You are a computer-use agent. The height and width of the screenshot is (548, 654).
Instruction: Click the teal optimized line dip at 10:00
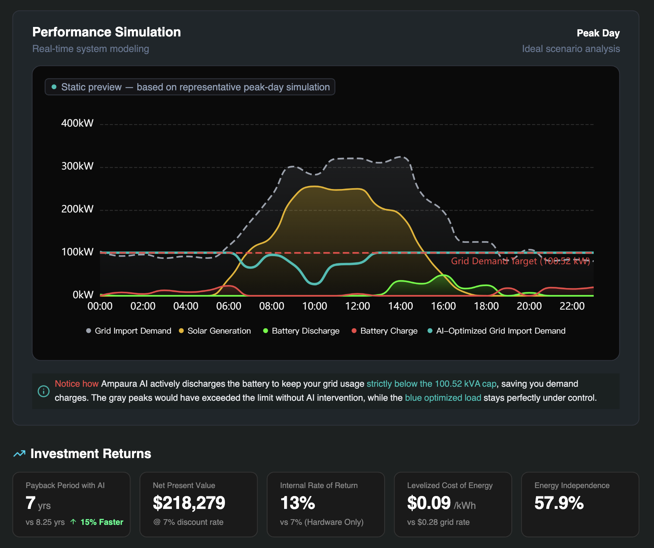(314, 283)
